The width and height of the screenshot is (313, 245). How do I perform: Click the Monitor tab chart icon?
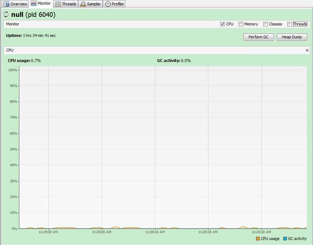point(34,3)
